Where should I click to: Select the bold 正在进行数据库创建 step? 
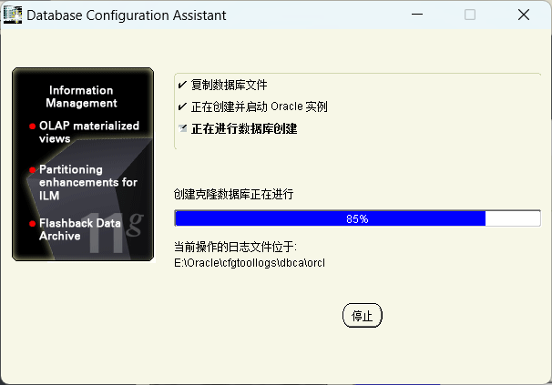click(x=244, y=129)
